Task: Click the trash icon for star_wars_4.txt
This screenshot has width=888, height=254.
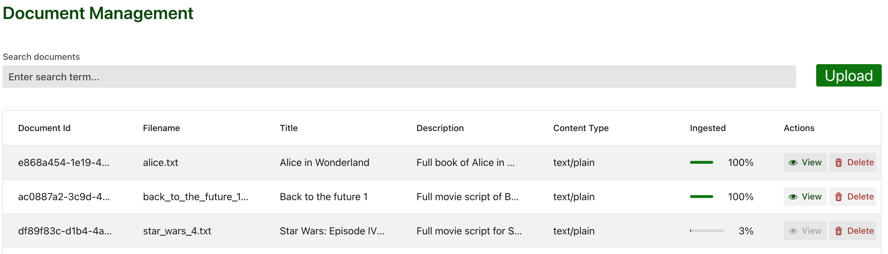Action: click(x=839, y=231)
